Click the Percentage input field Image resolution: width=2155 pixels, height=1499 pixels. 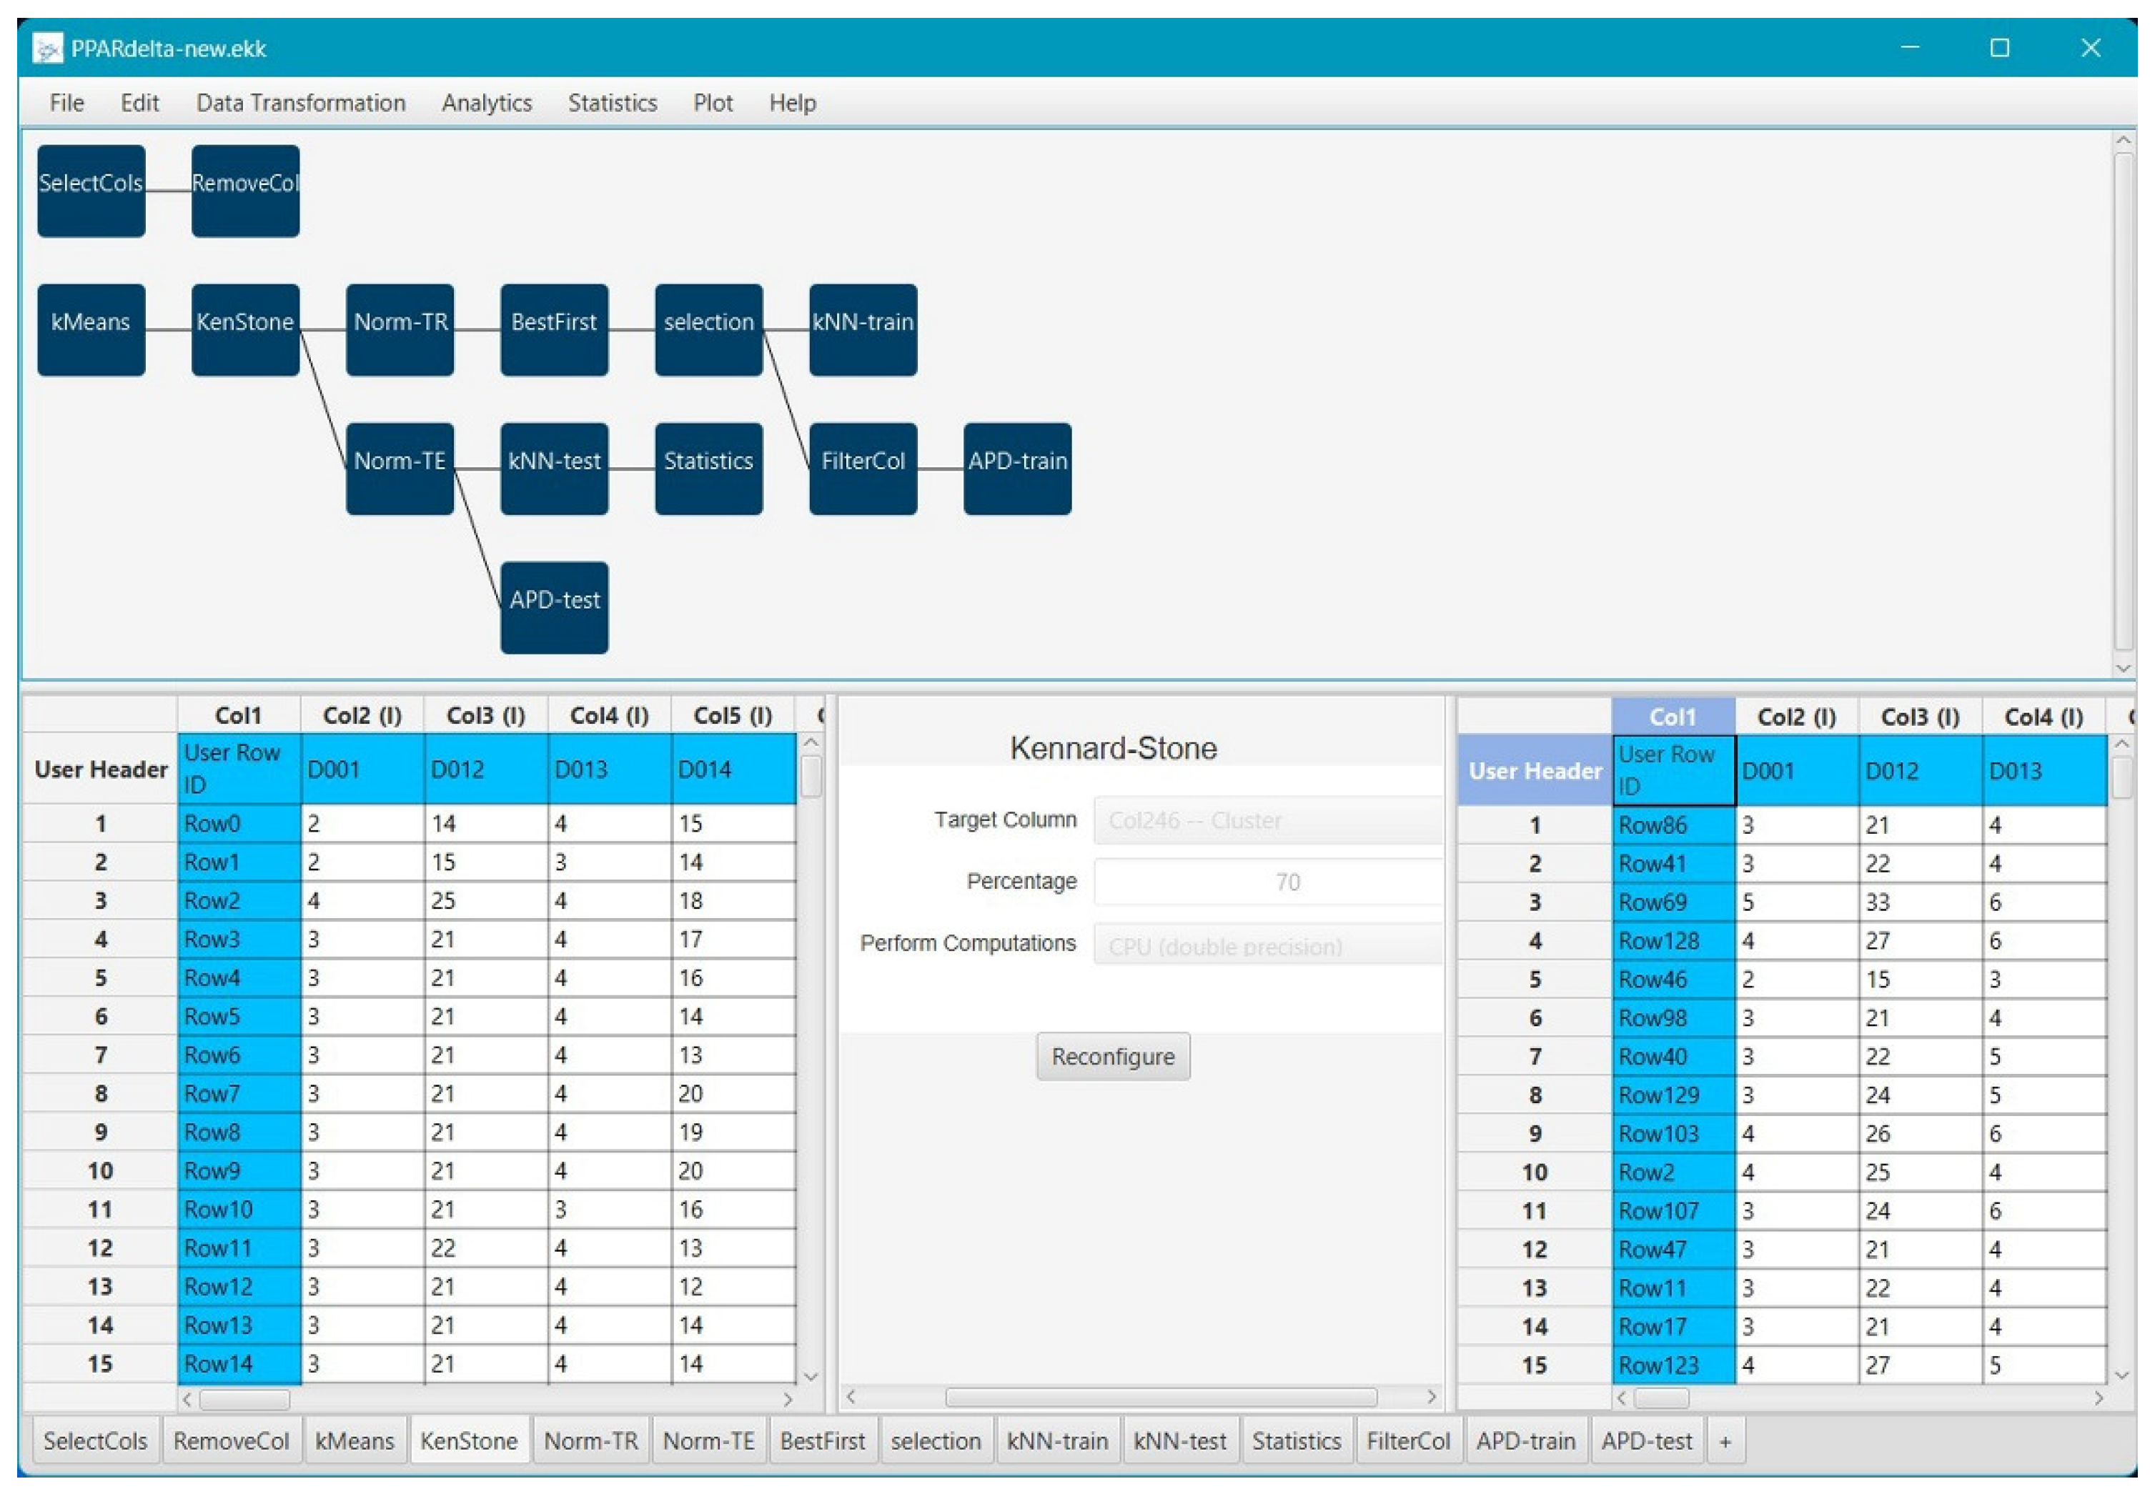coord(1267,882)
